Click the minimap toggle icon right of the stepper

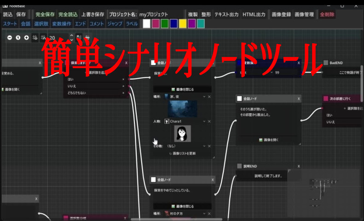pos(79,38)
